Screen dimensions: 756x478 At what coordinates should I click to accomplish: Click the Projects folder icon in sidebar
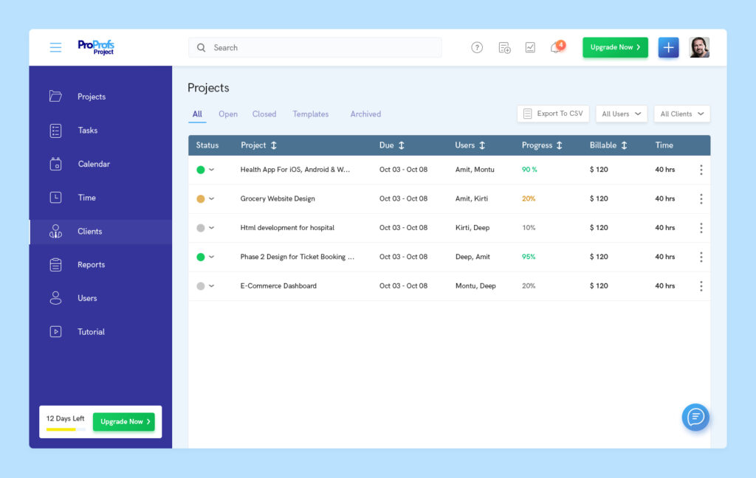55,97
